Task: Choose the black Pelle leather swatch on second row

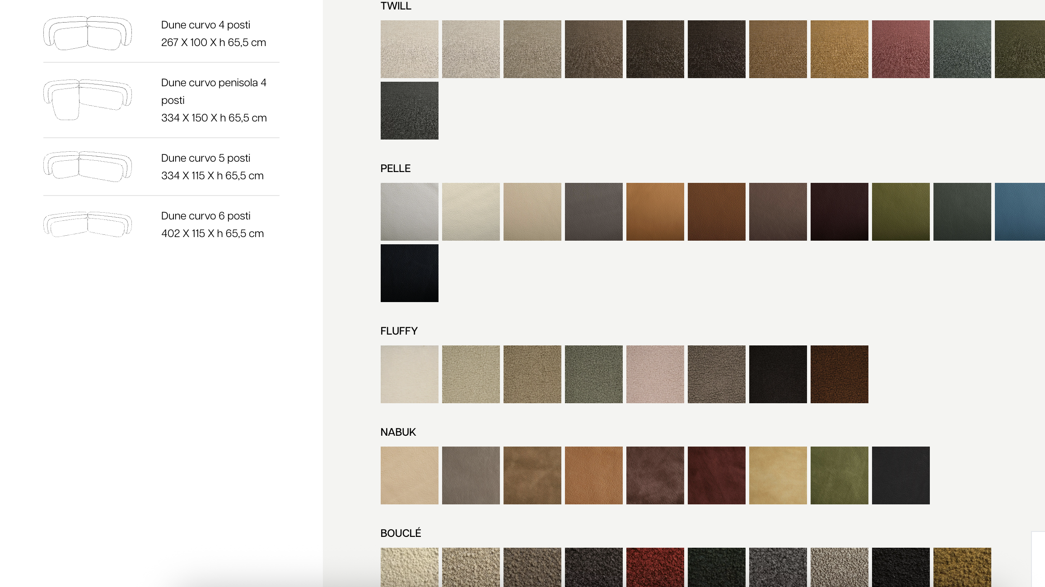Action: (x=410, y=273)
